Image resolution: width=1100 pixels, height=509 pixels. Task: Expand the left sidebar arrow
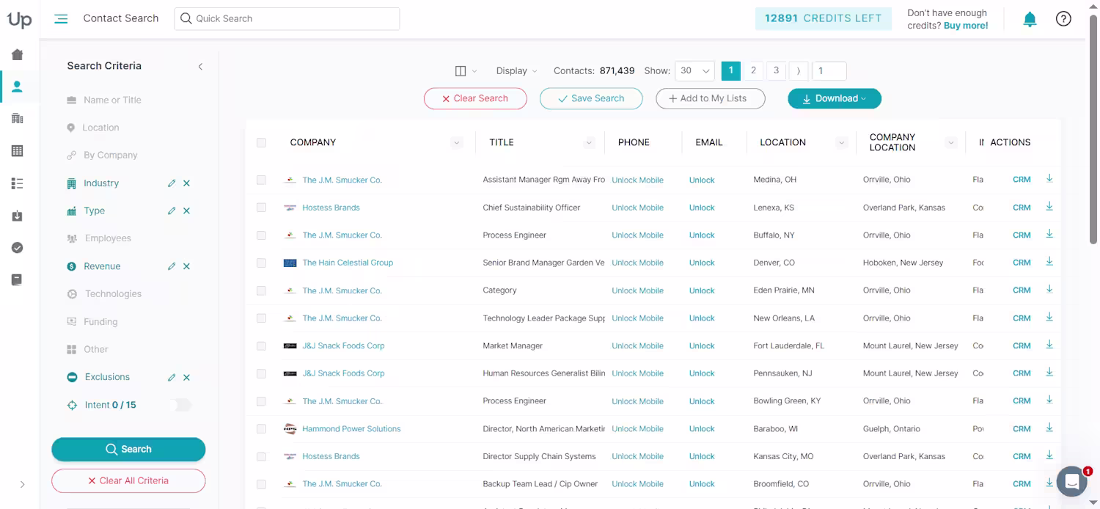coord(22,484)
